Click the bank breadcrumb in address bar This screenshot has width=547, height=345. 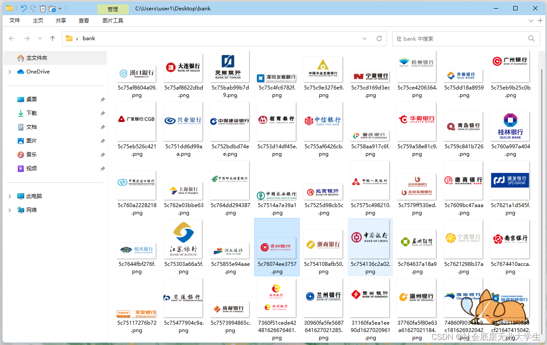[x=89, y=38]
